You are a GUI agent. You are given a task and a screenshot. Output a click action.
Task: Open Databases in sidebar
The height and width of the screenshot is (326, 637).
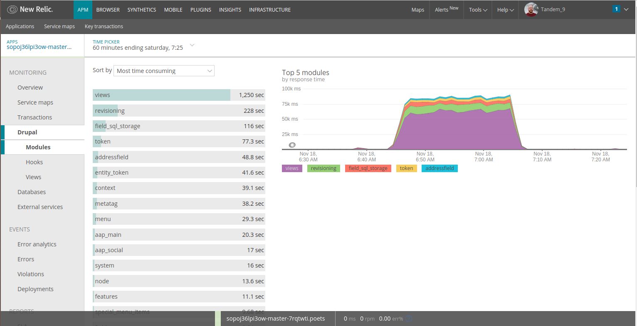click(32, 192)
